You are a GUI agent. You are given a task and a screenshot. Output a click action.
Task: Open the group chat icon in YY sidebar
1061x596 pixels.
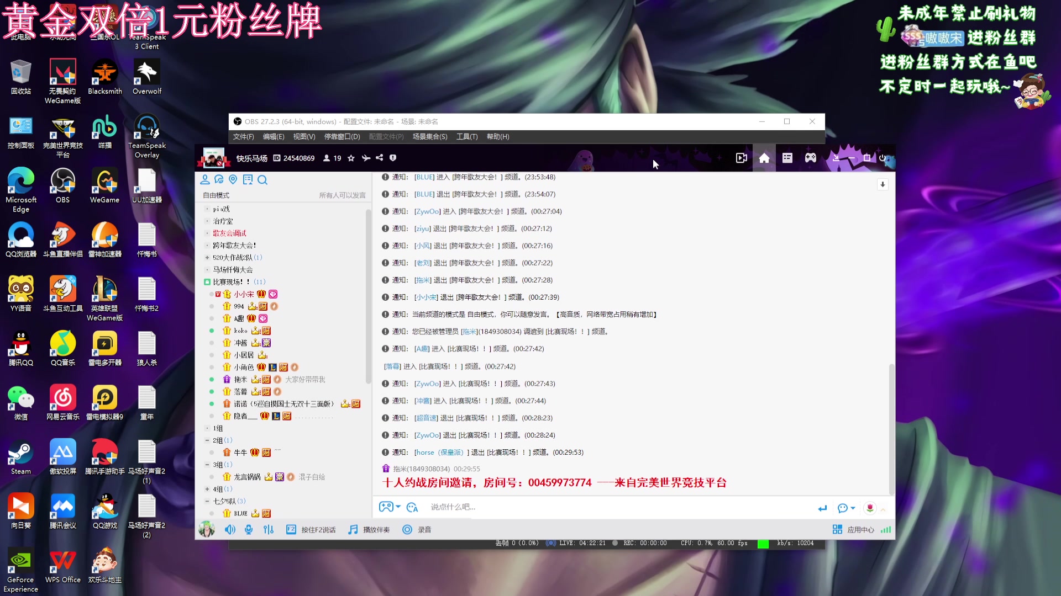[x=219, y=179]
